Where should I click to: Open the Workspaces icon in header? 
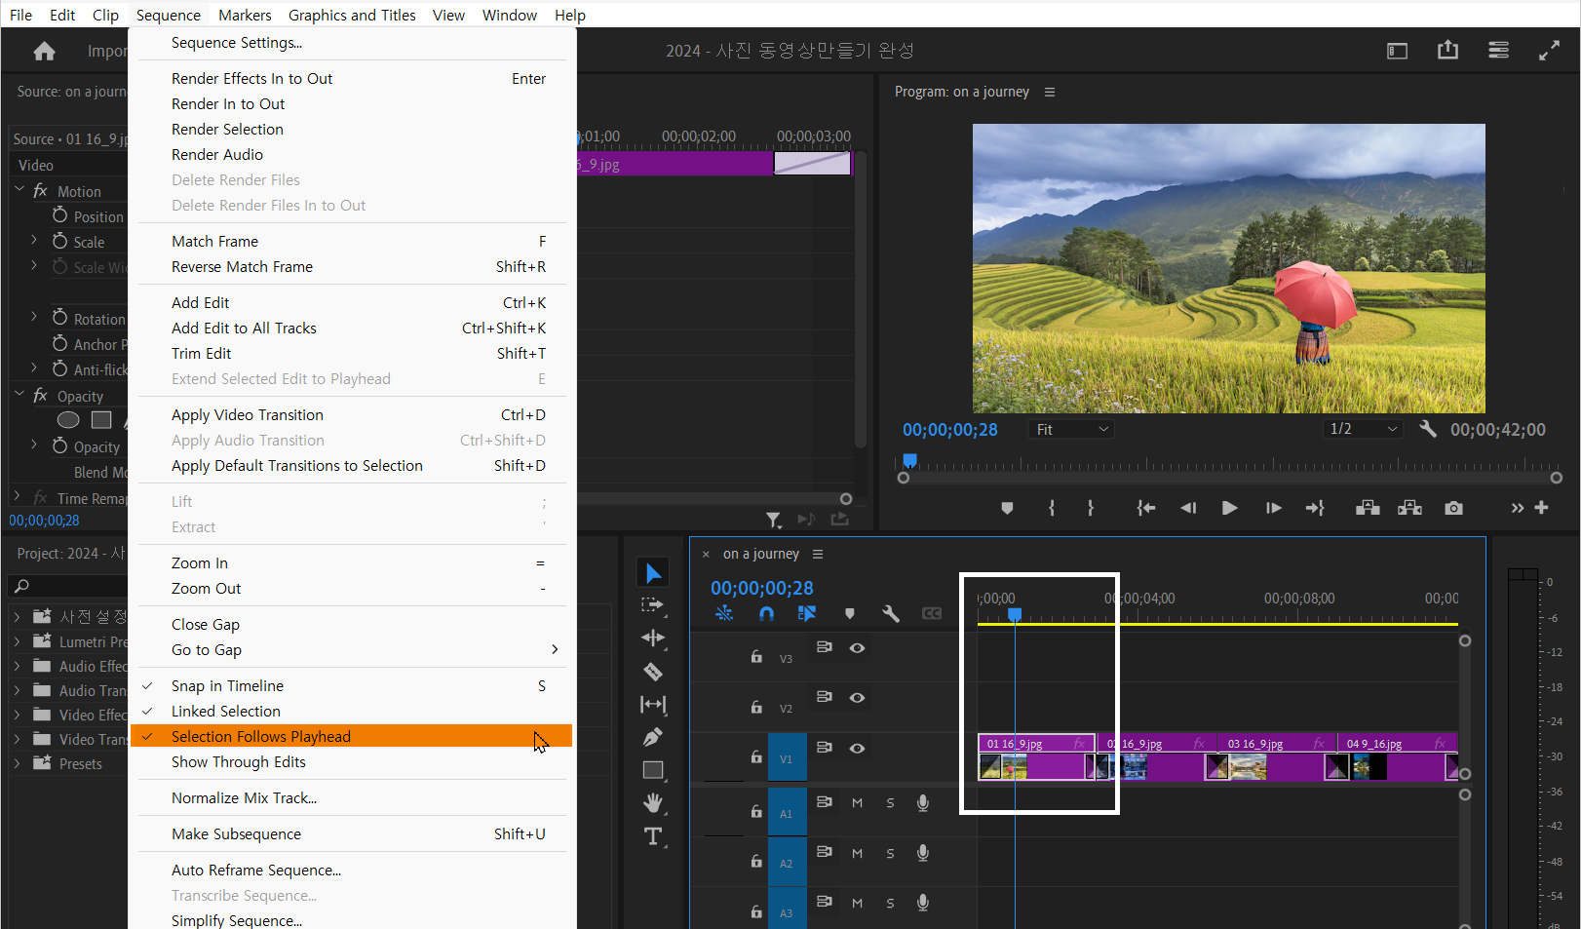(1499, 50)
